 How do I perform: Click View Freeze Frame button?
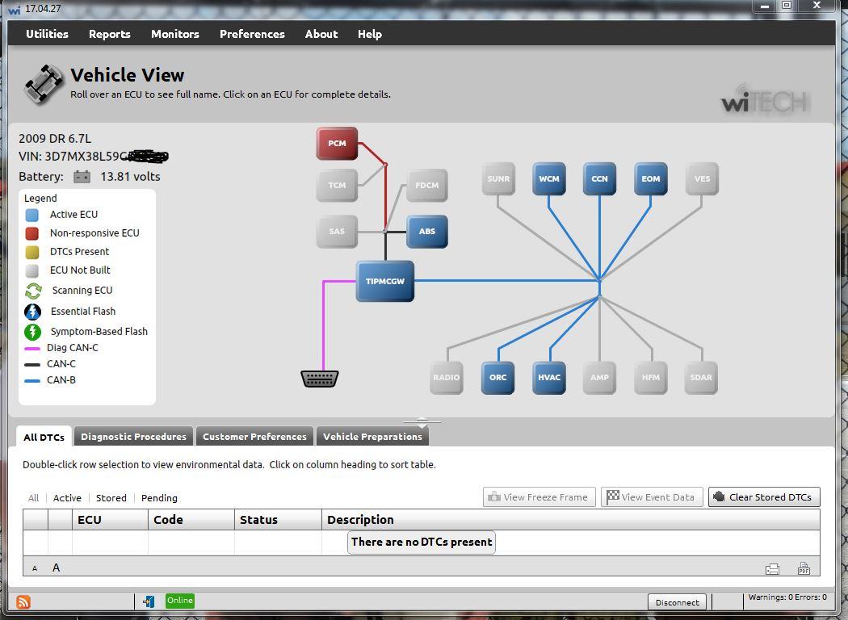pyautogui.click(x=539, y=496)
